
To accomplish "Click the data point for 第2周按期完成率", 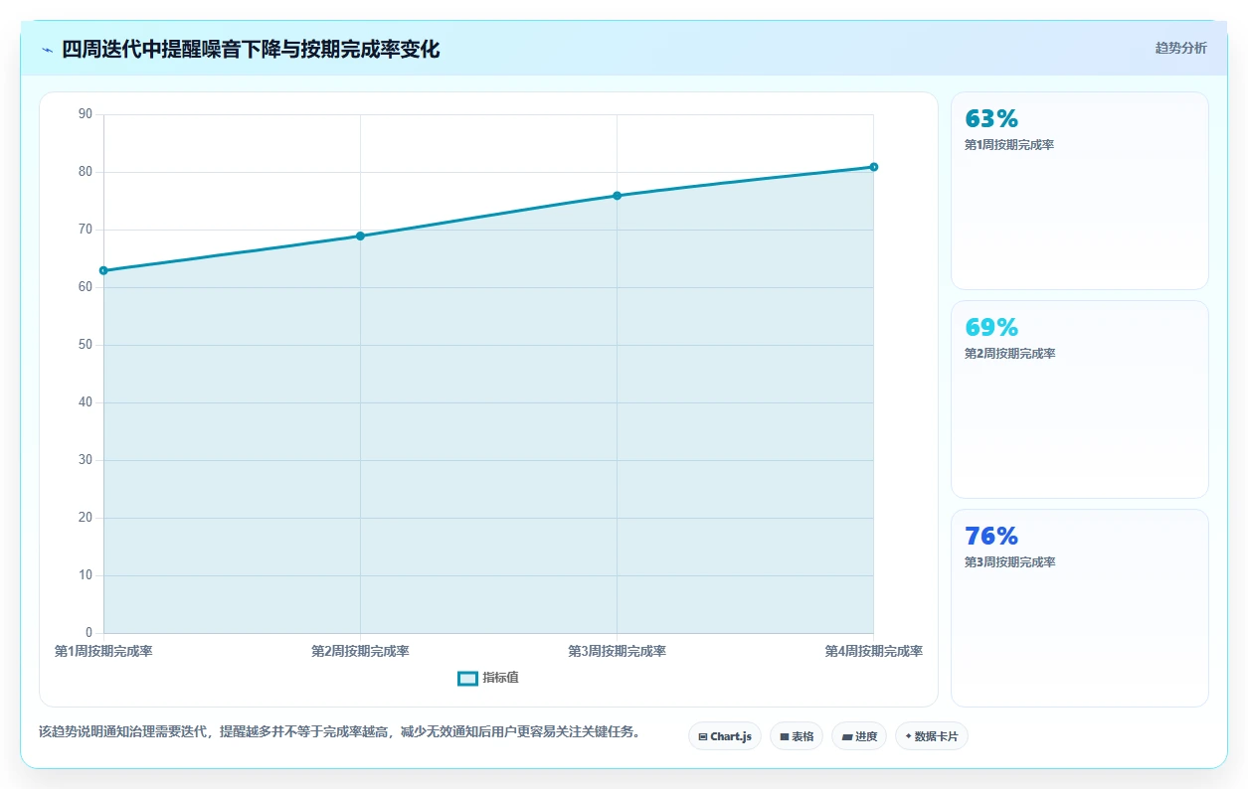I will (360, 236).
